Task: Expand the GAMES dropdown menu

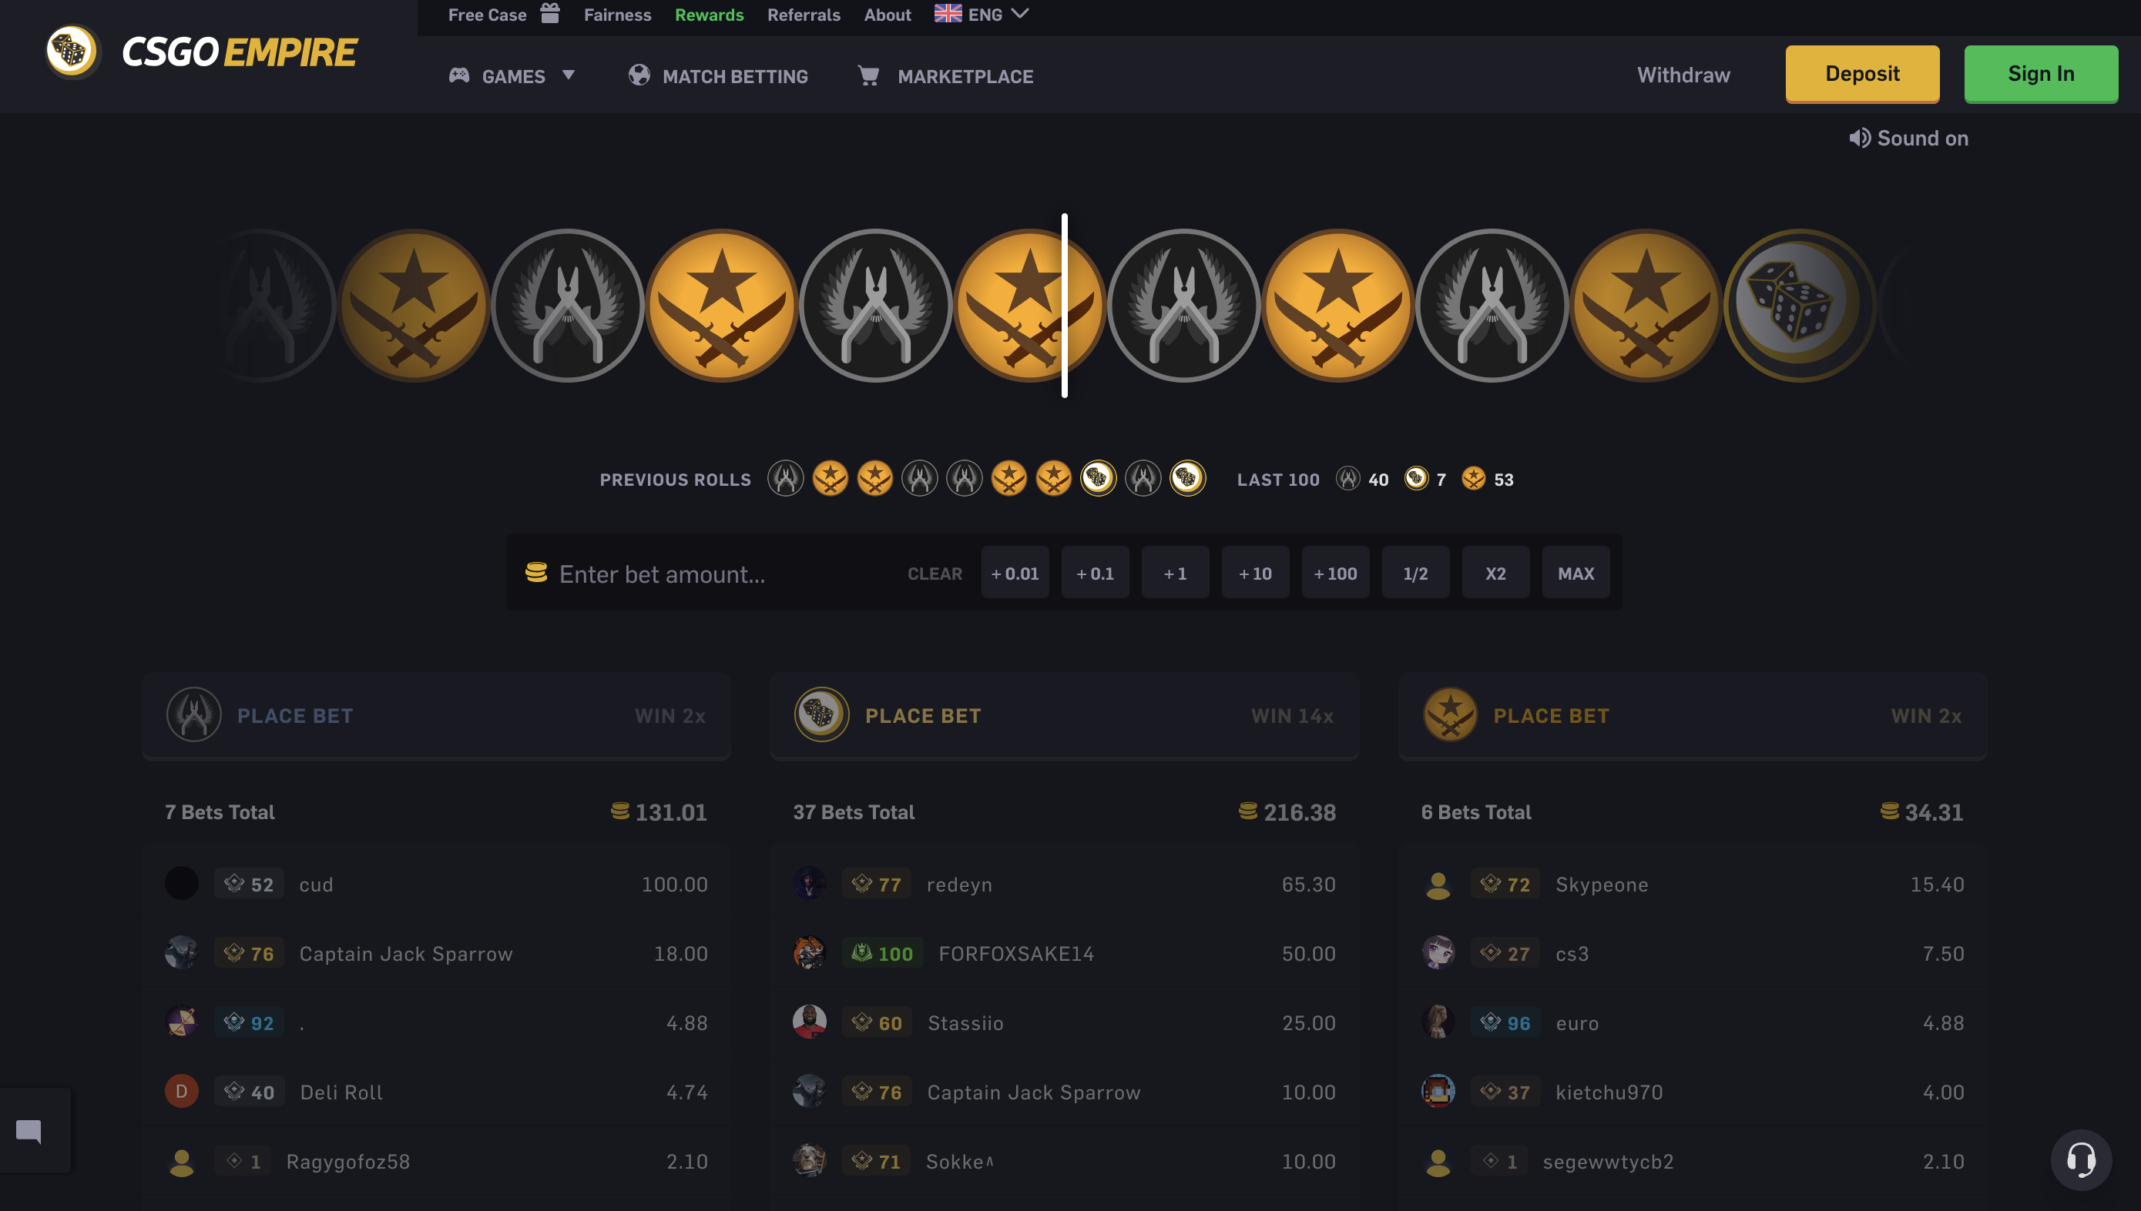Action: (x=512, y=75)
